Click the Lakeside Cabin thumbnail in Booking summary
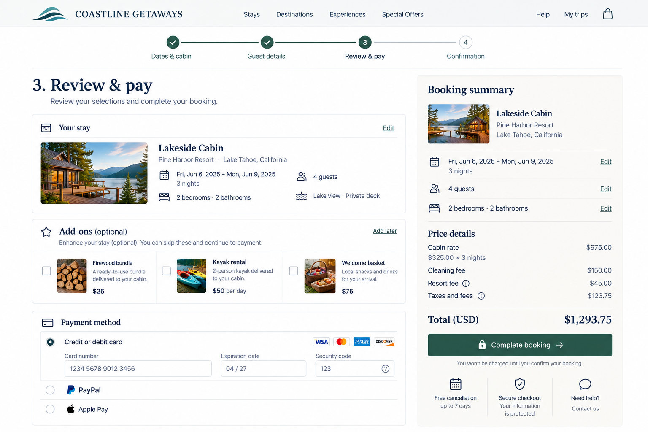This screenshot has width=648, height=432. (459, 124)
